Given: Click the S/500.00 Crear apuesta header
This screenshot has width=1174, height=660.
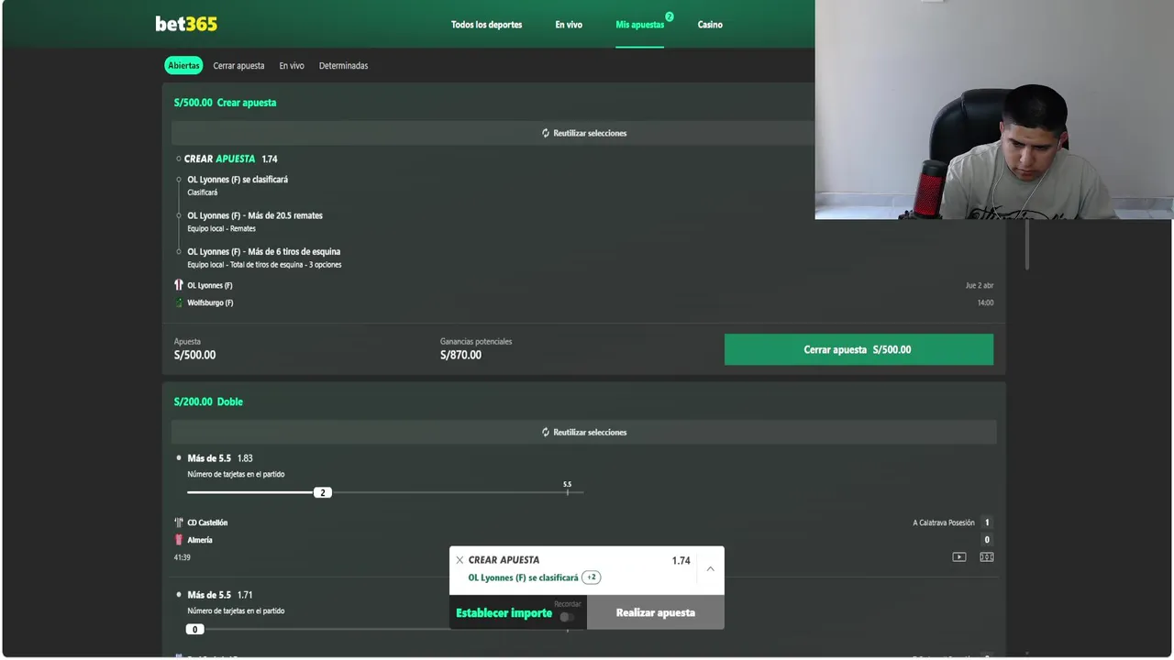Looking at the screenshot, I should [x=225, y=103].
